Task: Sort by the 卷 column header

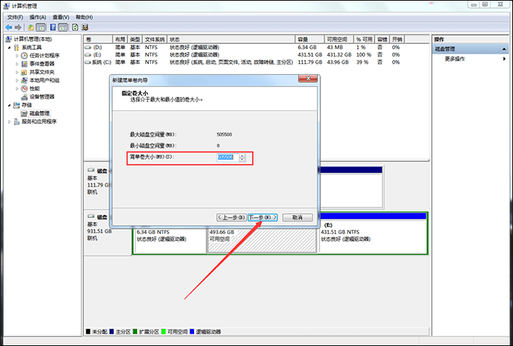Action: pos(98,40)
